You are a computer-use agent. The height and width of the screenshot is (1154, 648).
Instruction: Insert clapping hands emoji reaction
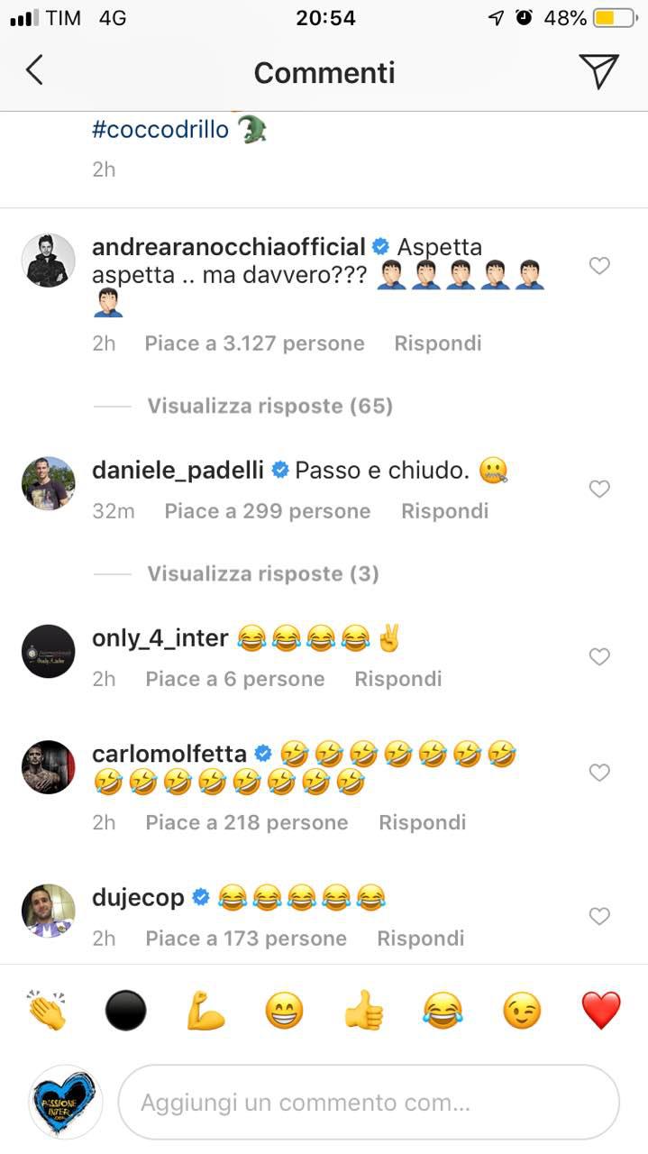tap(46, 1010)
